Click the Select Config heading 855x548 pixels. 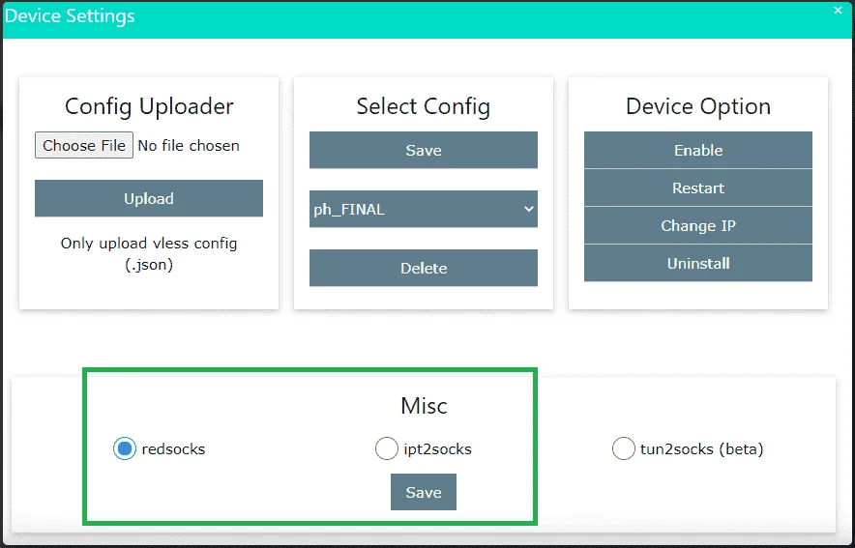pyautogui.click(x=423, y=106)
